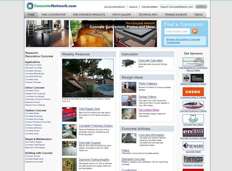Open the Design Videos thumbnail image
The image size is (232, 171).
[129, 101]
